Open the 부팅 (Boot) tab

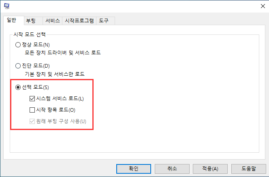point(31,21)
